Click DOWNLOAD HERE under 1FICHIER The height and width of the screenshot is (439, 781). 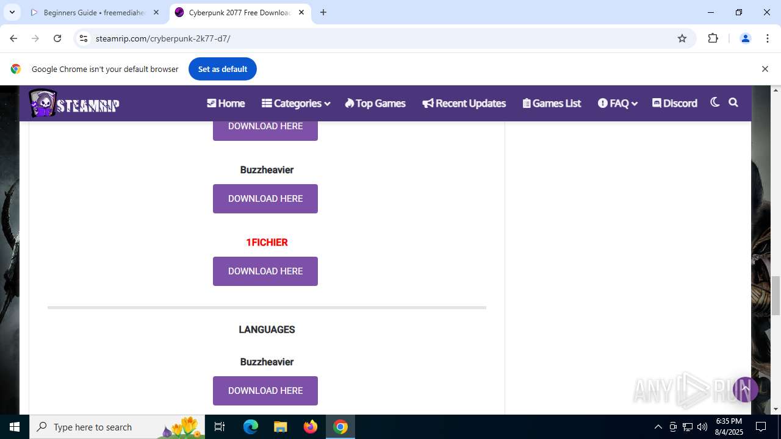click(x=265, y=271)
